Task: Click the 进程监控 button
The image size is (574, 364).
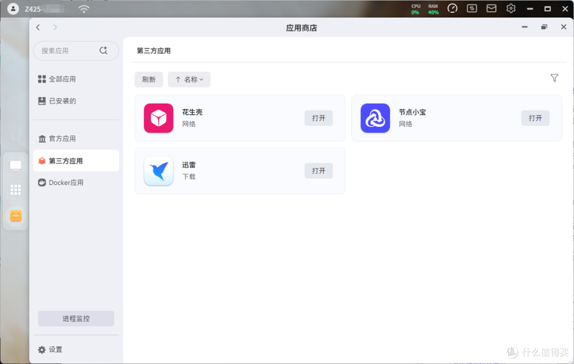Action: pyautogui.click(x=76, y=319)
